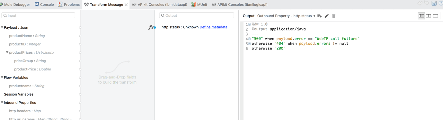Select the productName : String field
Screen dimensions: 443x120
[x=27, y=36]
